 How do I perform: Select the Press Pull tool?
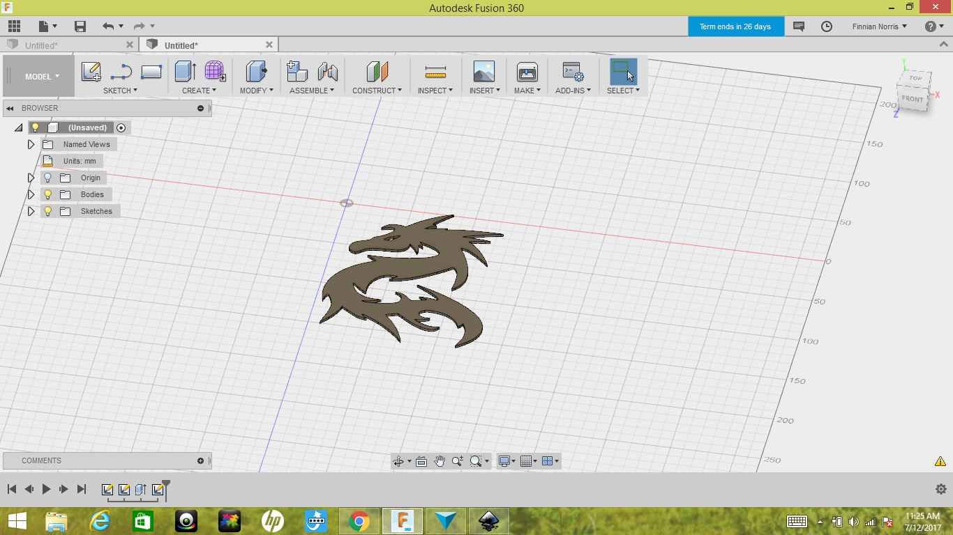tap(257, 72)
